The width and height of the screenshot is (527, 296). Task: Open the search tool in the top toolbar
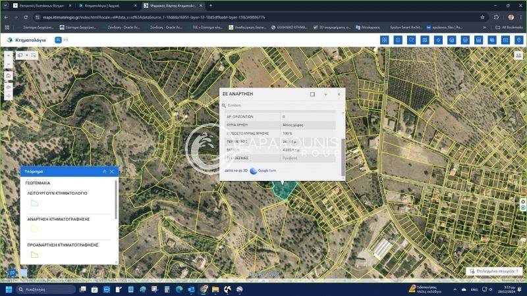pos(411,40)
